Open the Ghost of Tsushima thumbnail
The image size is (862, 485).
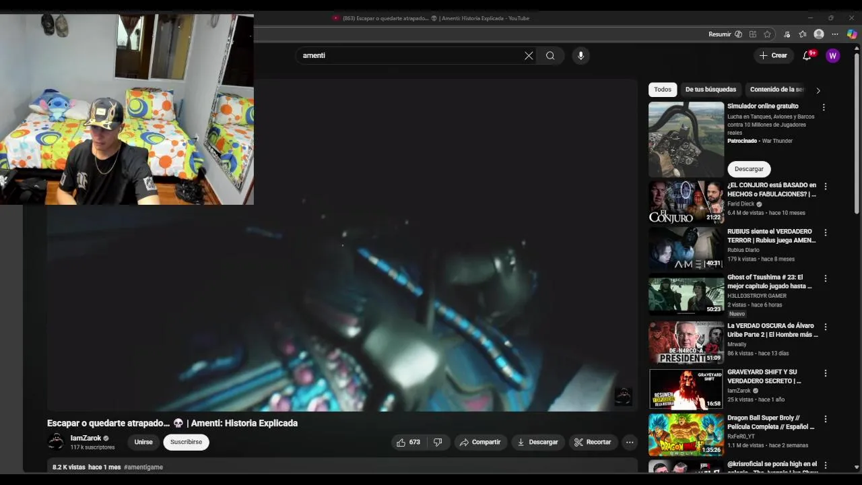686,294
